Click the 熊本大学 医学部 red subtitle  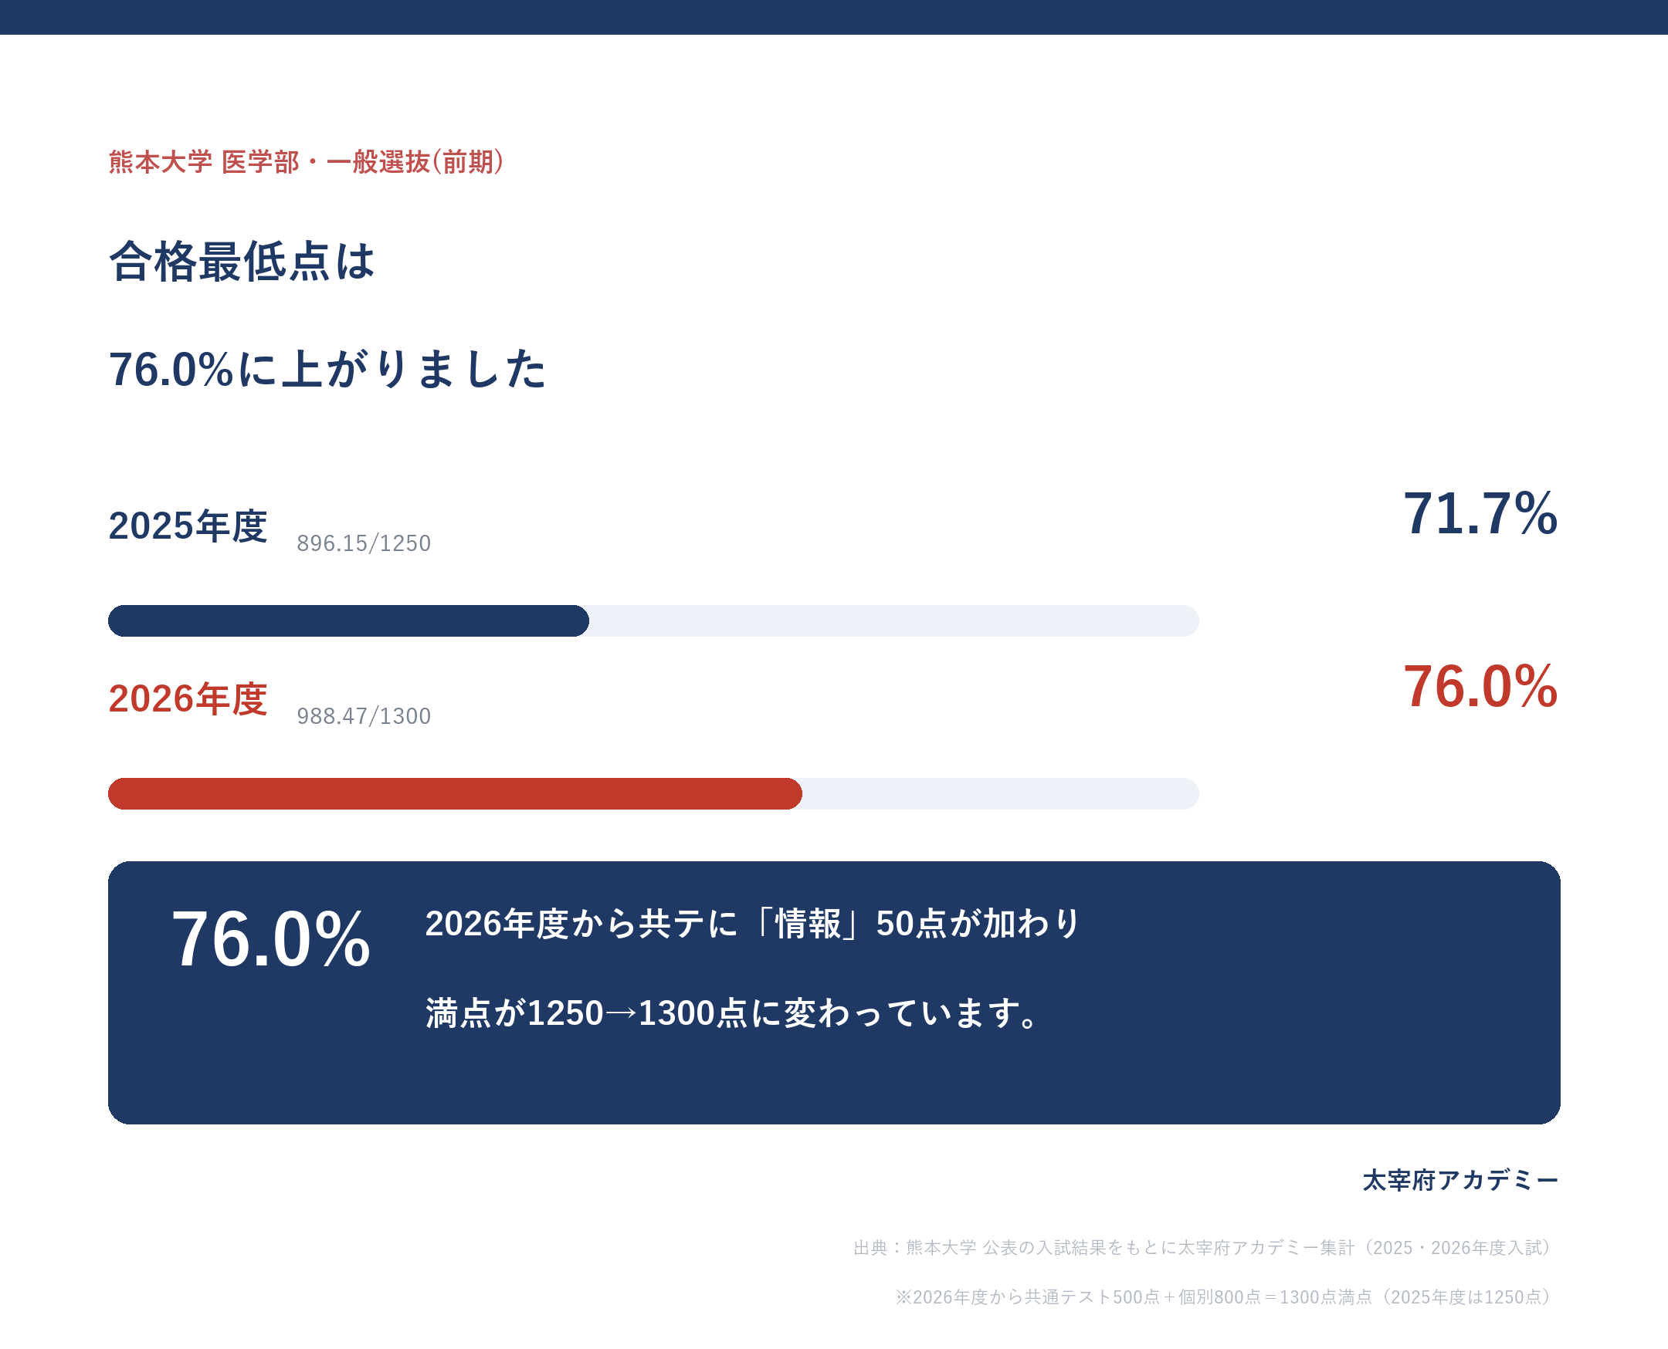307,161
